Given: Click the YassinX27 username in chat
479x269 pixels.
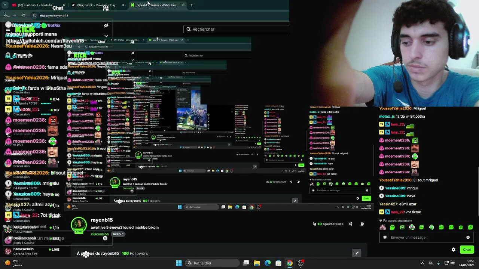Looking at the screenshot, I should pos(388,204).
